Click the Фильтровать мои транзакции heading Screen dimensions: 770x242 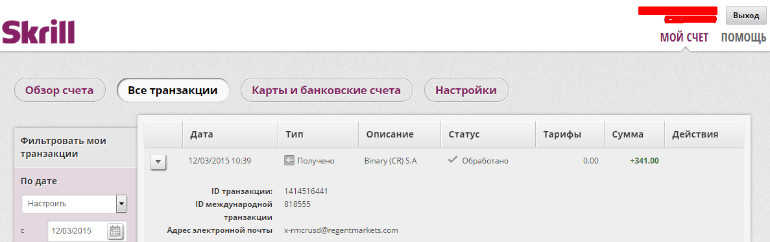(x=64, y=147)
